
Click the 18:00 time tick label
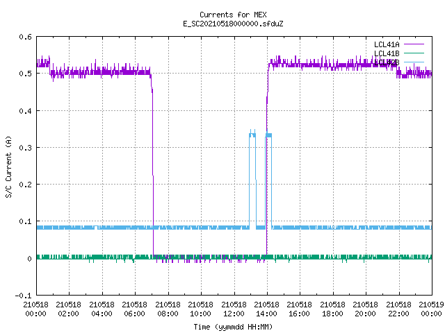point(332,314)
